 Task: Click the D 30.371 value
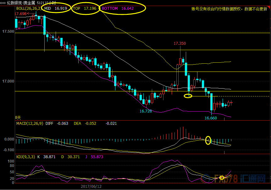(70, 157)
